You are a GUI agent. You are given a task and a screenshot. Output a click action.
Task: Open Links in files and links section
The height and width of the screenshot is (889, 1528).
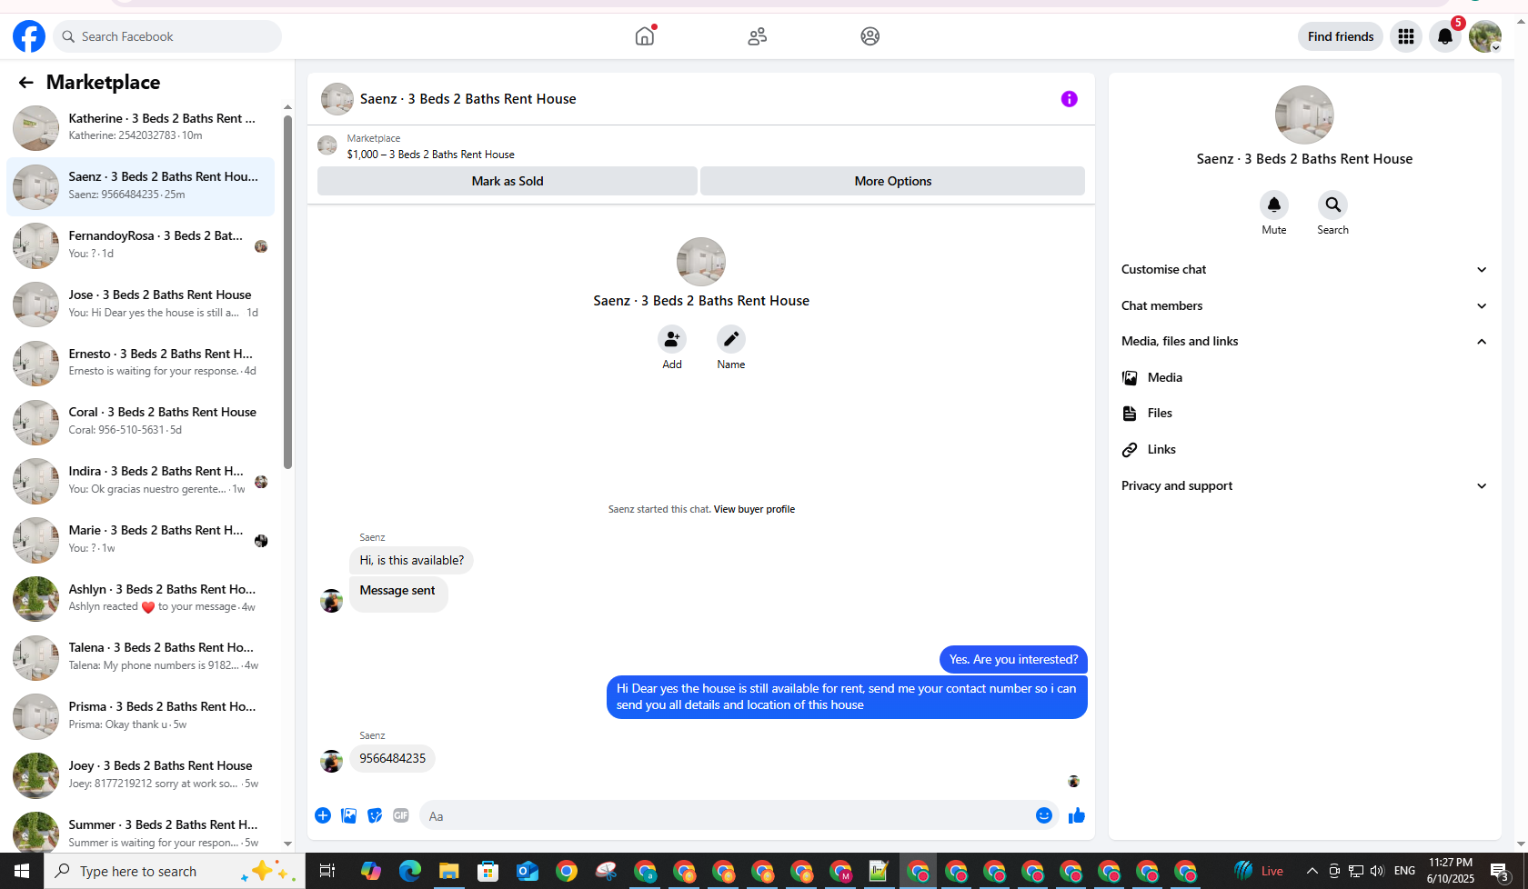(x=1304, y=449)
